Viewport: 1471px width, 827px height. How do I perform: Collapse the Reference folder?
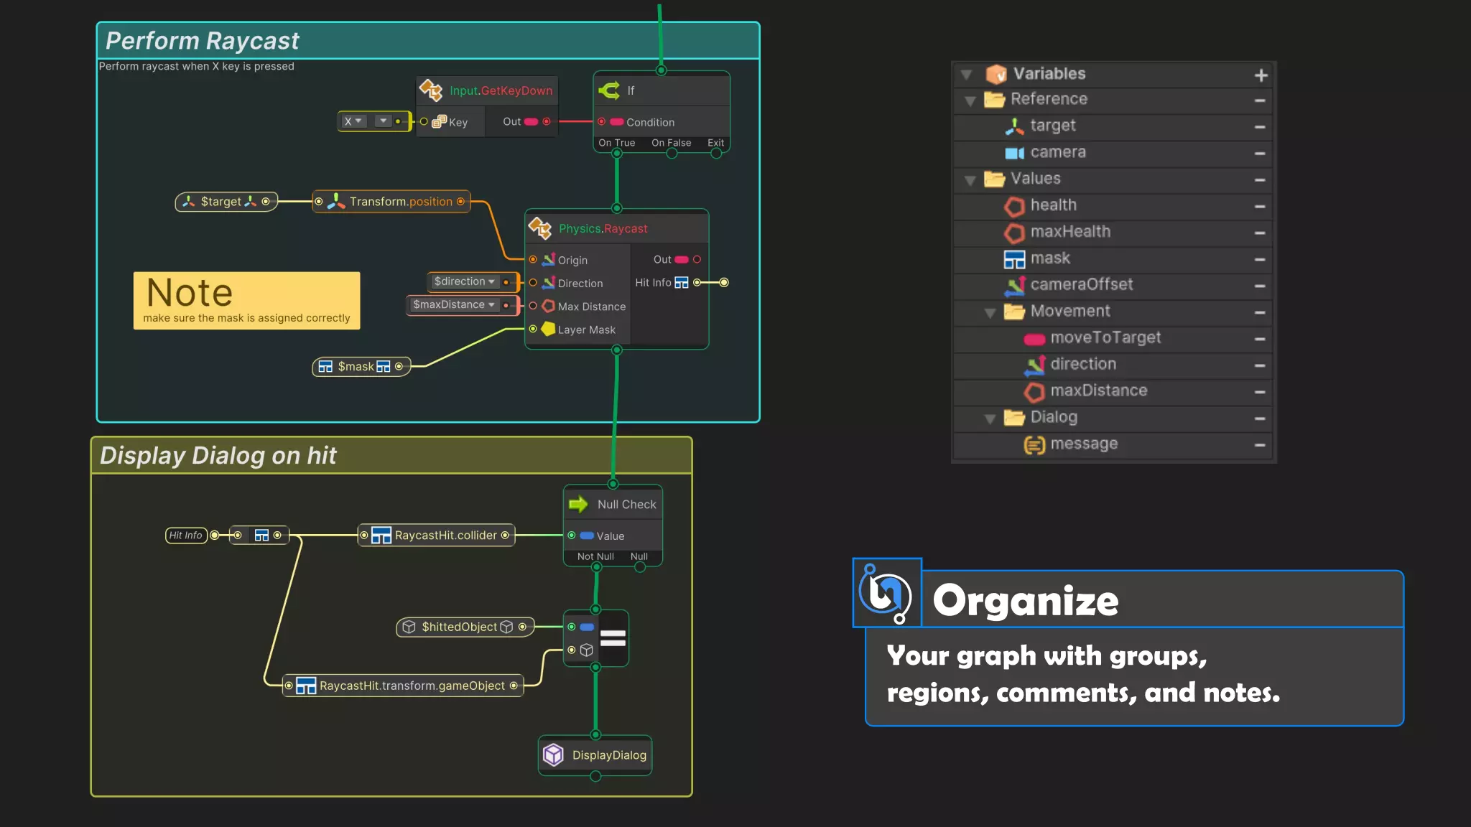970,101
